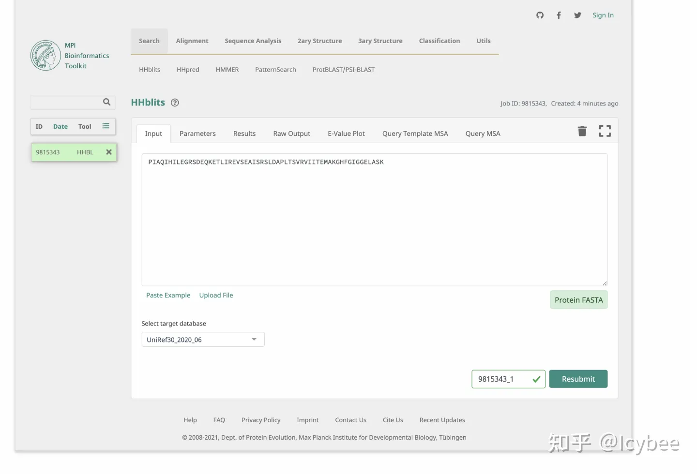Screen dimensions: 697x474
Task: Click the Sign In link
Action: (x=603, y=15)
